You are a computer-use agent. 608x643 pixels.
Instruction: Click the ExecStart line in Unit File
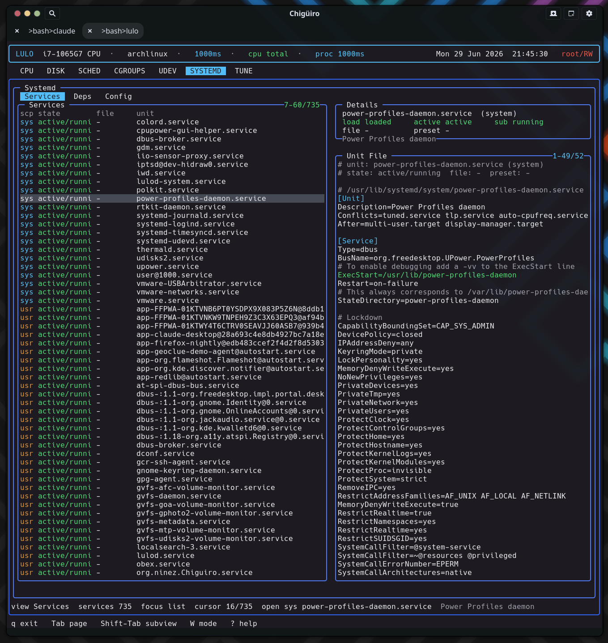[427, 275]
